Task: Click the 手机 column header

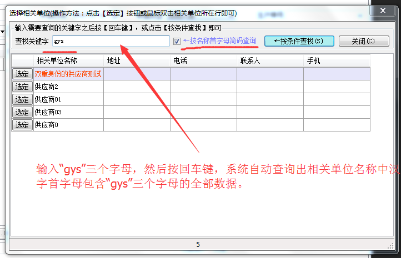Action: click(x=337, y=61)
